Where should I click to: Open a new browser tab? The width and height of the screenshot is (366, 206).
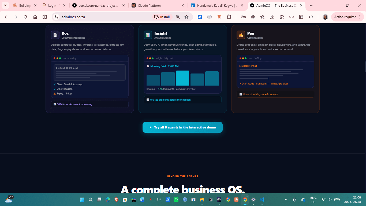[x=311, y=5]
